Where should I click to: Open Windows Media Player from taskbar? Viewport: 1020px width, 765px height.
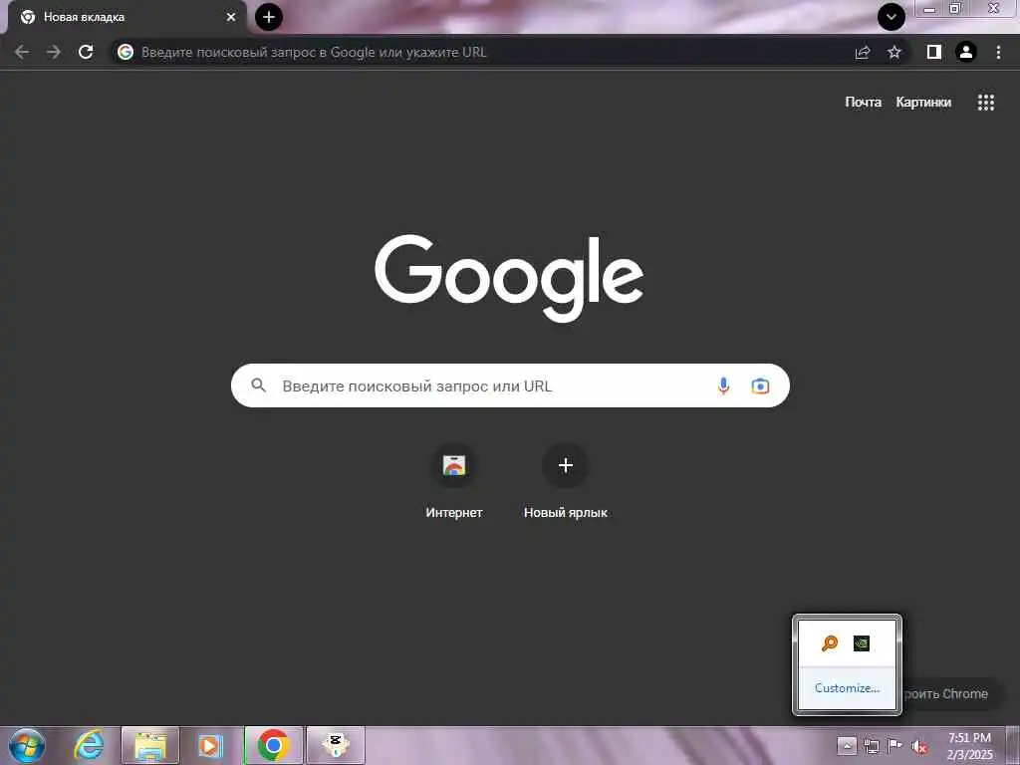pos(210,745)
